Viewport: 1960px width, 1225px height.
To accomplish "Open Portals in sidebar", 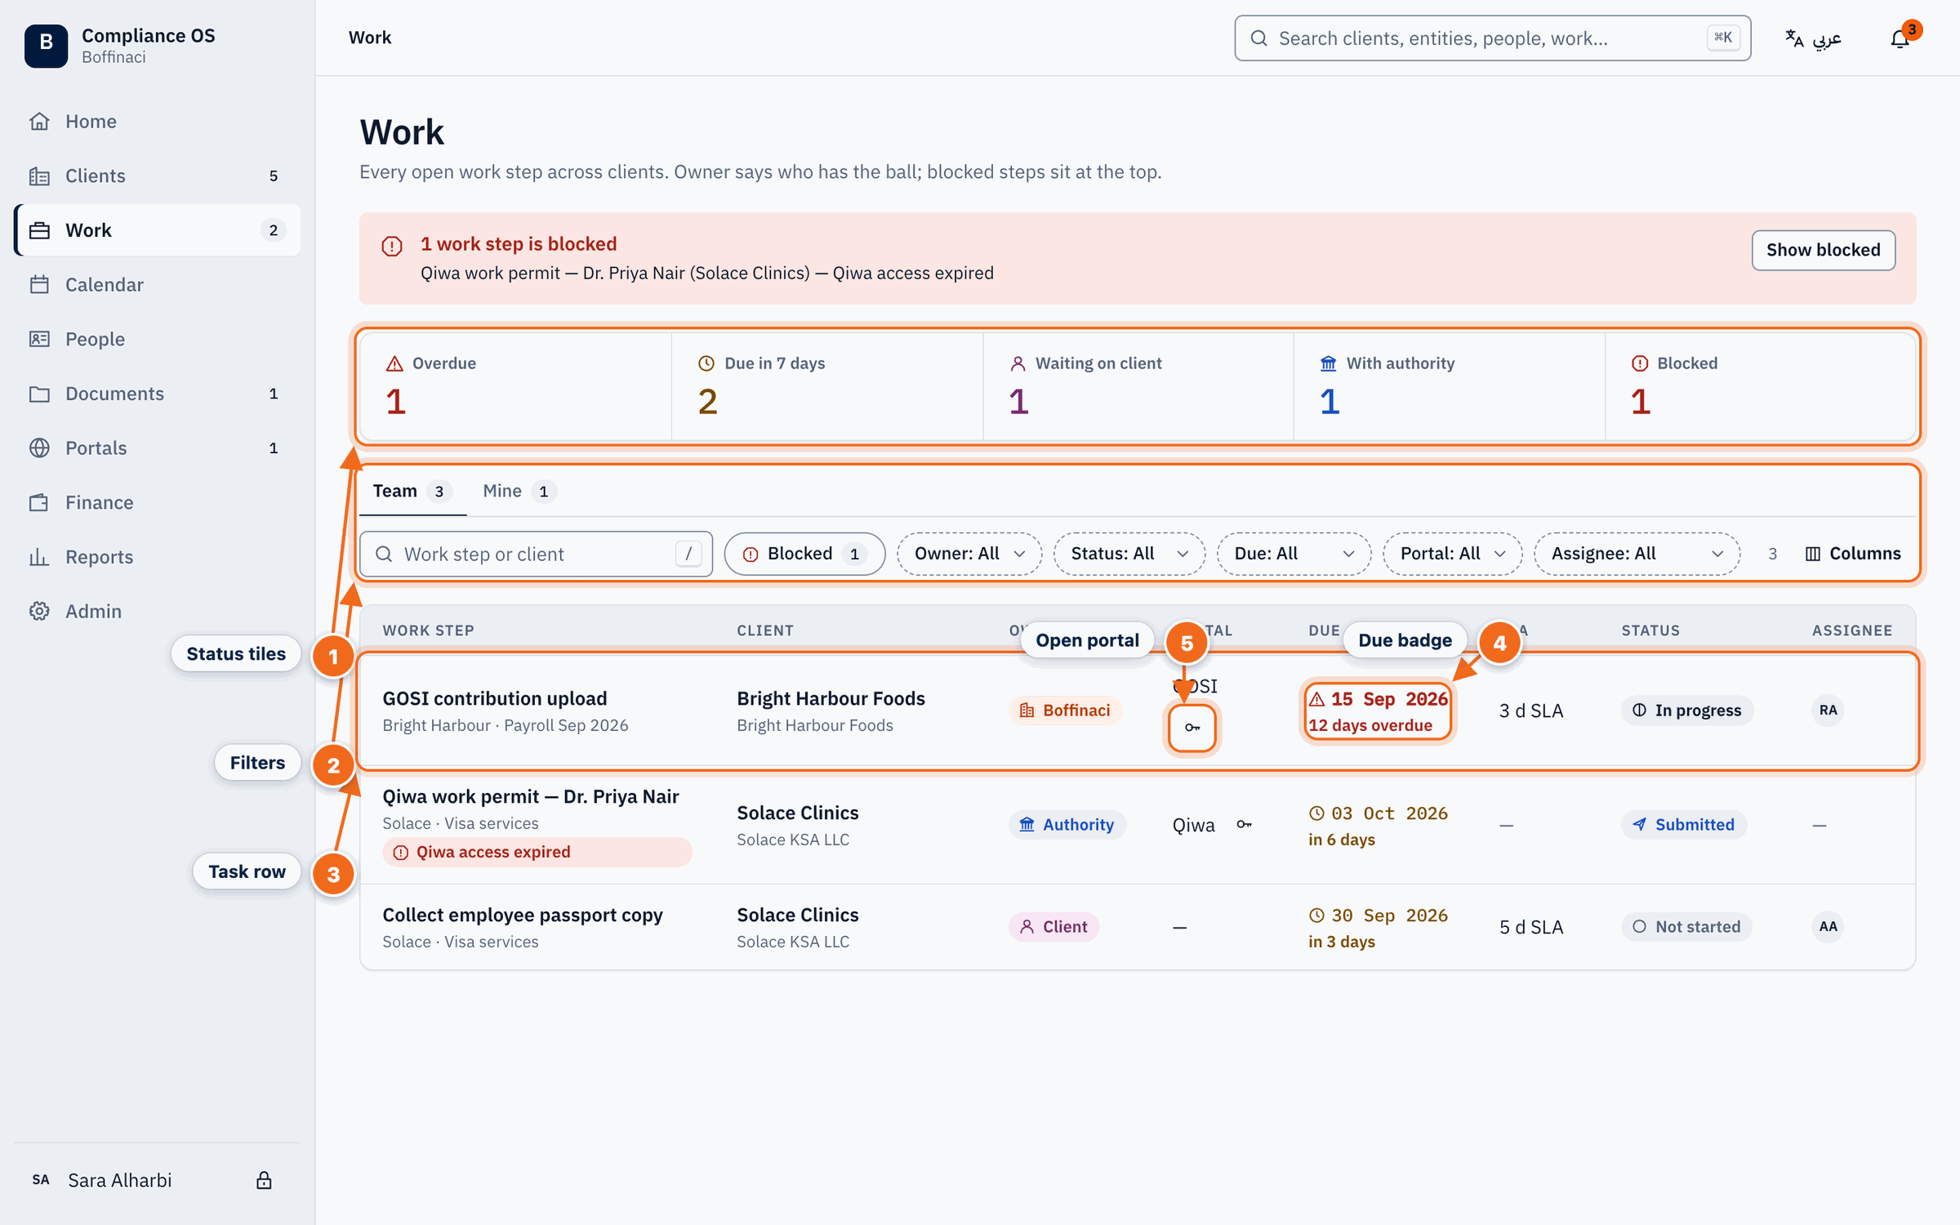I will coord(158,448).
